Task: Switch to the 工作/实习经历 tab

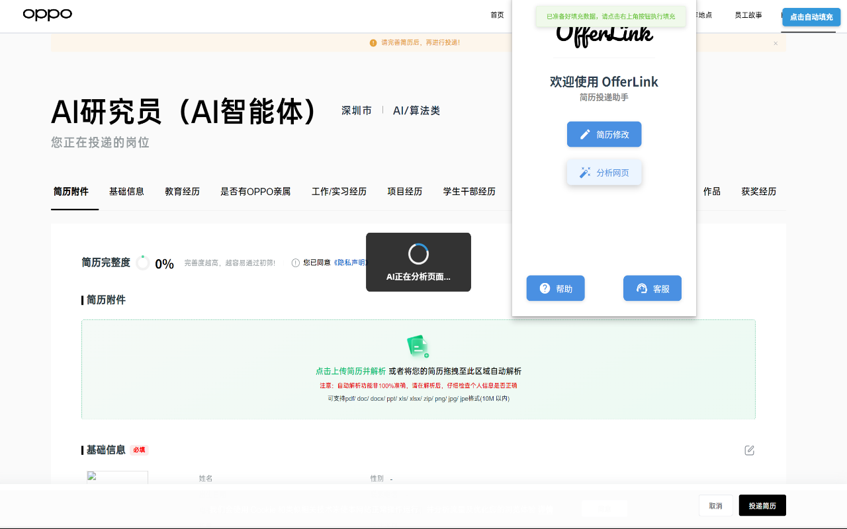Action: [x=339, y=192]
